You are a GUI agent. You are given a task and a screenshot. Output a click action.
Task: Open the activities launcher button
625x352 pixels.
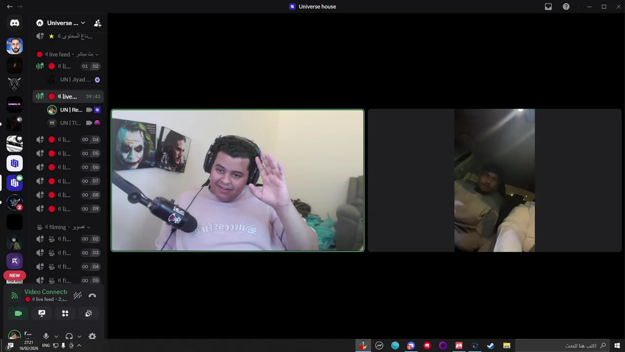point(65,313)
